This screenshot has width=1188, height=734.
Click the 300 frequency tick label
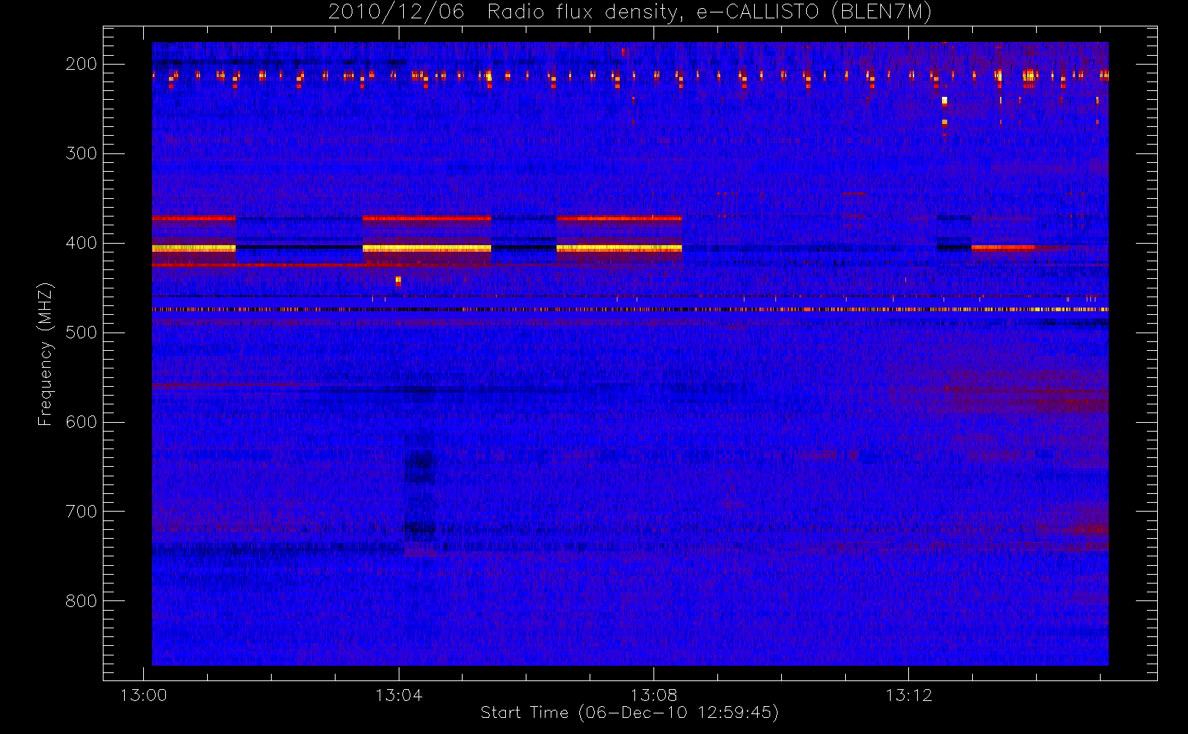pyautogui.click(x=81, y=153)
